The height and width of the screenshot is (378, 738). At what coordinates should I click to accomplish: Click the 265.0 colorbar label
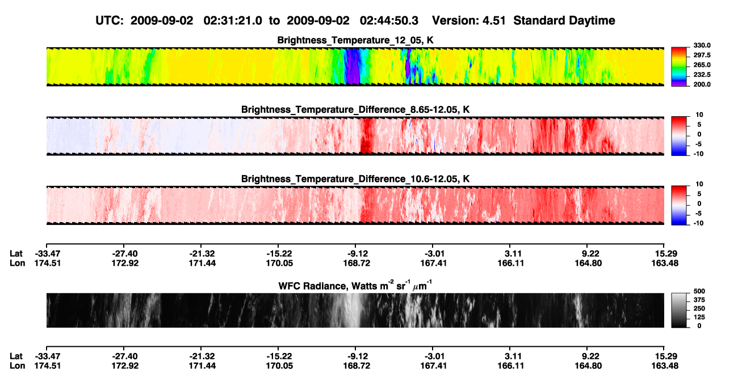[x=703, y=65]
